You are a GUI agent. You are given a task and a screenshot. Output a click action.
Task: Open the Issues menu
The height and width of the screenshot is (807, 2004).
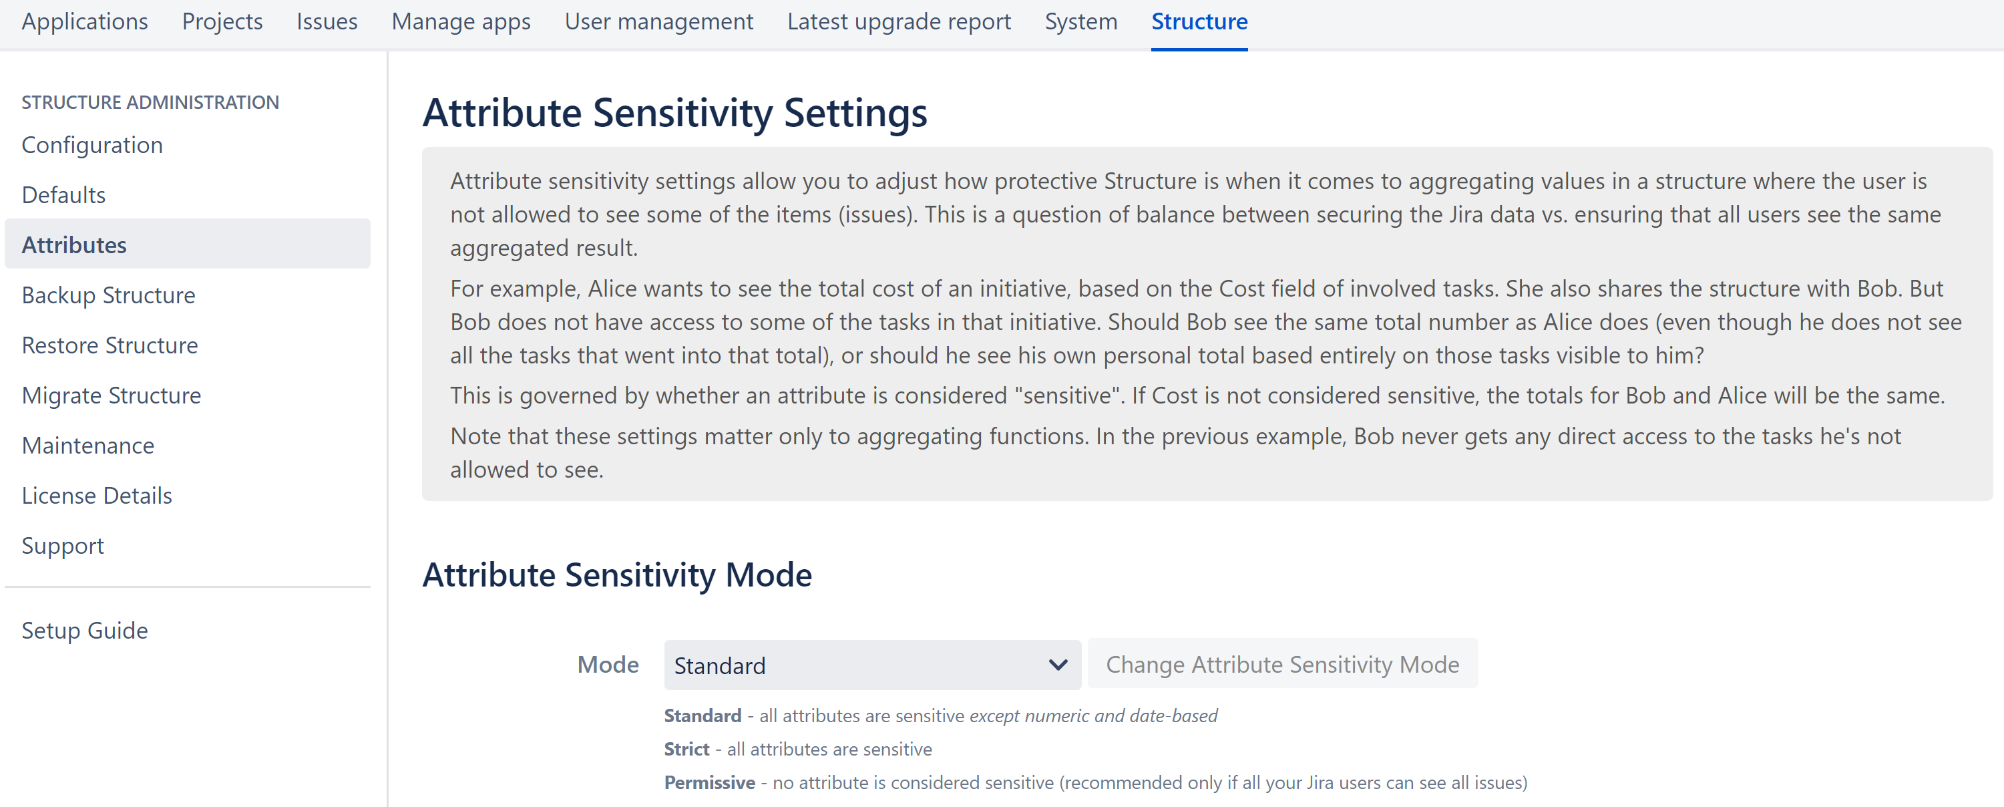(x=326, y=22)
